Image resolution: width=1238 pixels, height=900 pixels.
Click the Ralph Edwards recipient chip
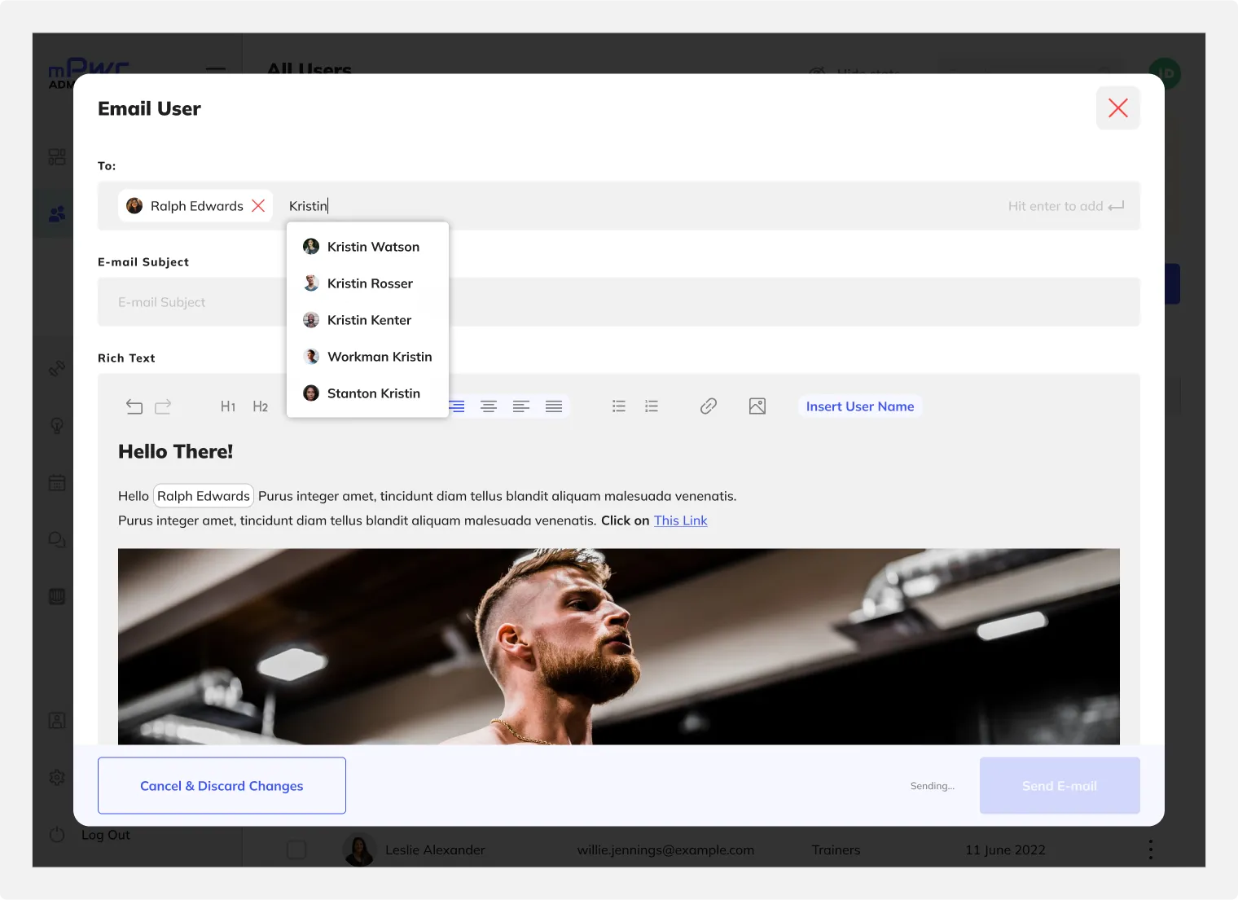tap(195, 206)
